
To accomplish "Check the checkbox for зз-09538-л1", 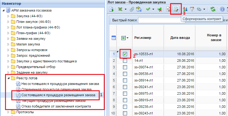I will point(125,74).
